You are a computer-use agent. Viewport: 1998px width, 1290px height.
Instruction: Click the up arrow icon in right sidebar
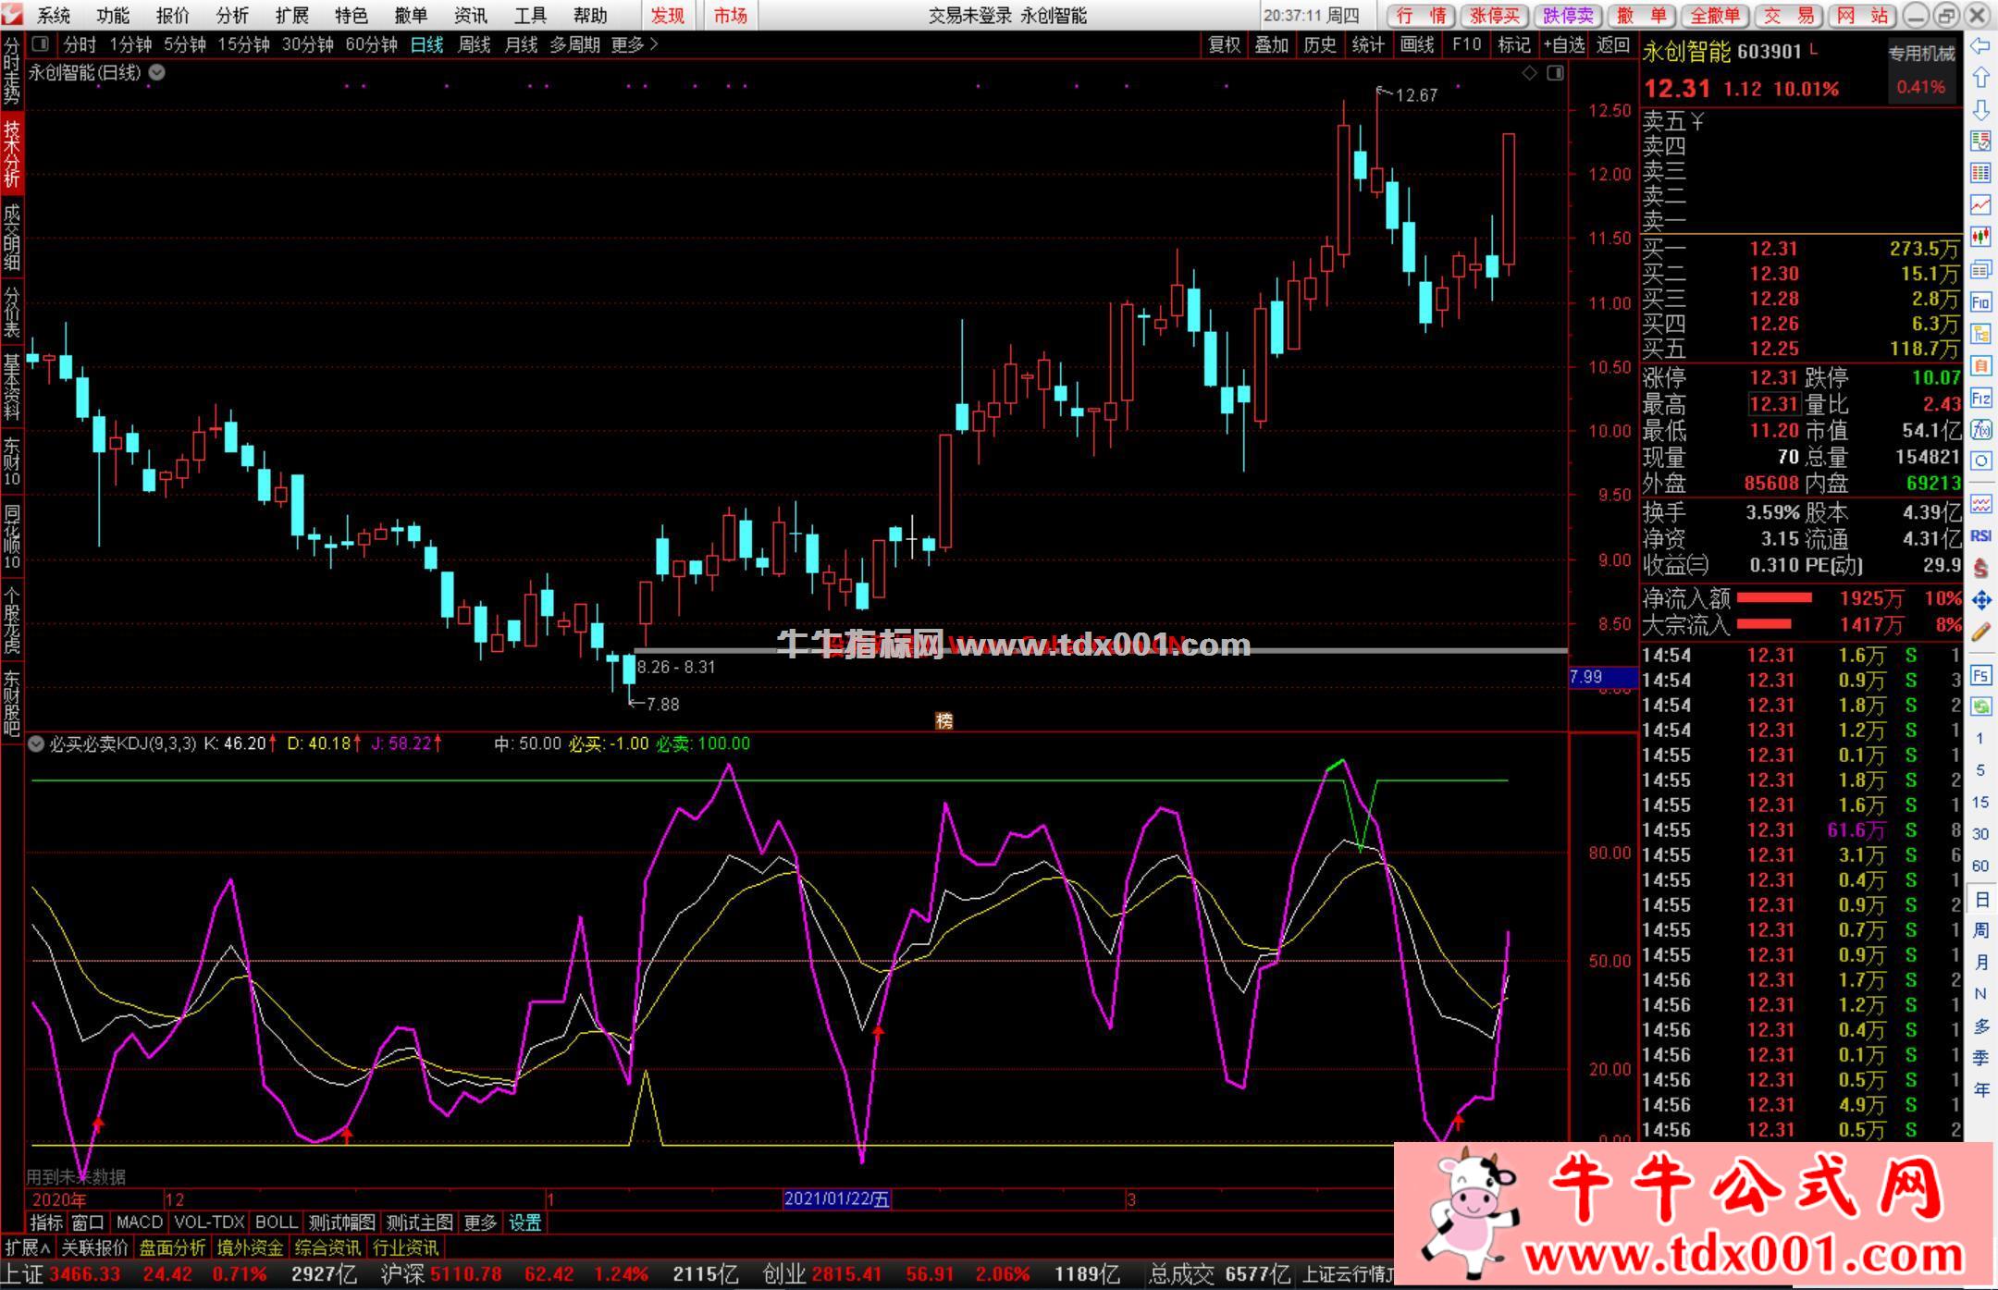pos(1980,78)
